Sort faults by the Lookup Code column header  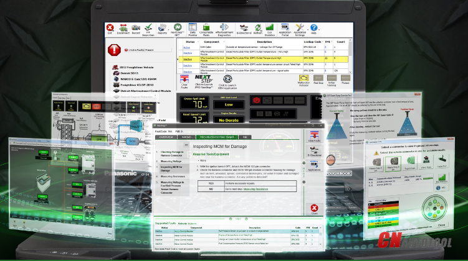point(312,42)
